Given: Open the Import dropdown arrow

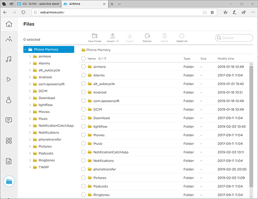Looking at the screenshot, I should click(117, 41).
